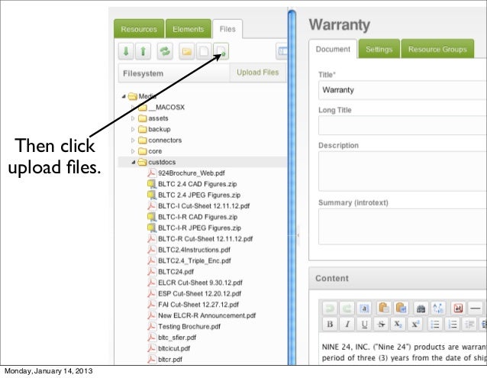Open the Resource Groups tab
This screenshot has width=487, height=378.
[437, 49]
